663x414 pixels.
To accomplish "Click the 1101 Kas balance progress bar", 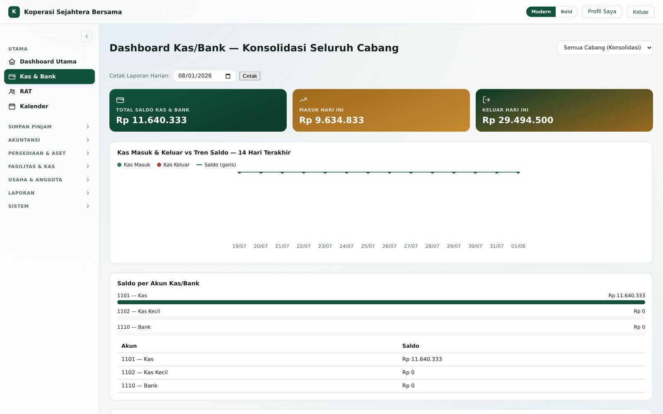I will point(381,302).
